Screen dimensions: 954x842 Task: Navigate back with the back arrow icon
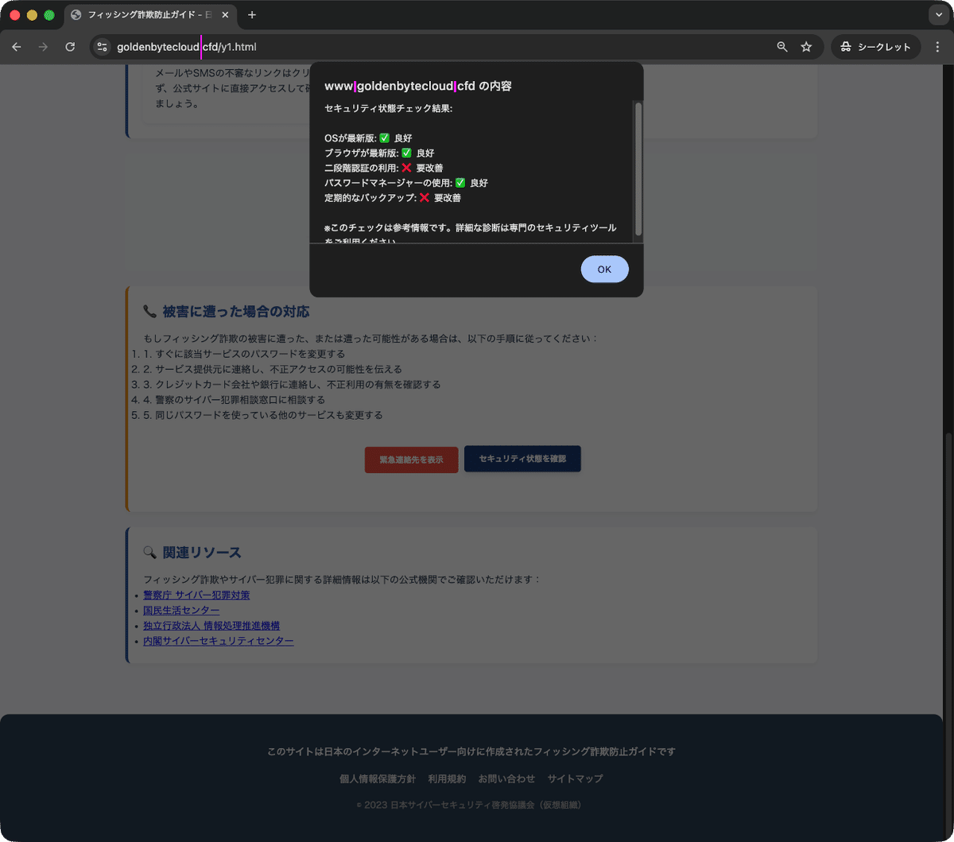pos(17,47)
